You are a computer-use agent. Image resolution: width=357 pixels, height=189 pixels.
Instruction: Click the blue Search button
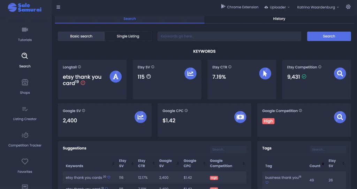point(329,36)
